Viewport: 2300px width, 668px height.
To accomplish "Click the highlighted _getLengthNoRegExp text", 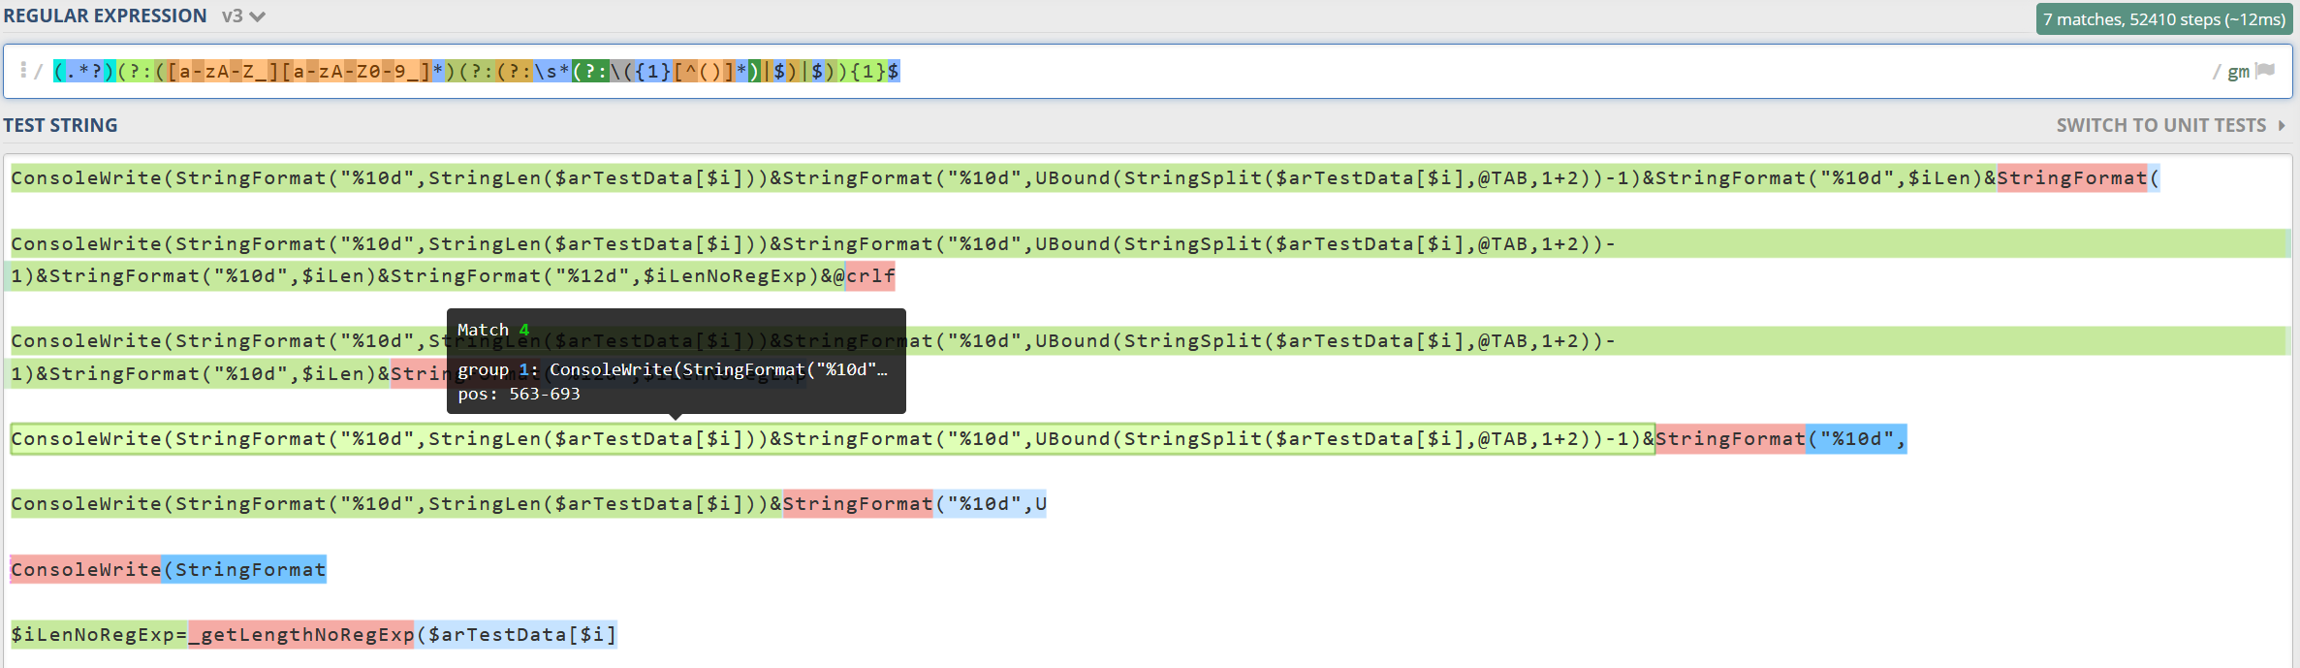I will click(x=301, y=635).
